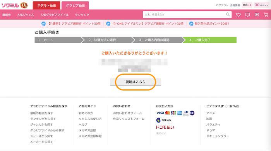Open お問い合わせフォーム link
This screenshot has width=271, height=151.
127,113
